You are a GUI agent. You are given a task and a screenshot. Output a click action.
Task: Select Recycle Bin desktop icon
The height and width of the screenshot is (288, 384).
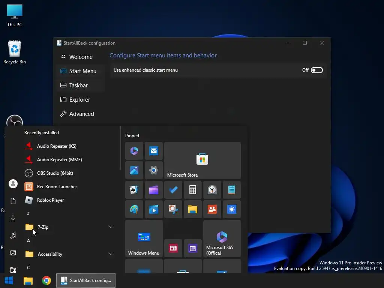tap(15, 52)
